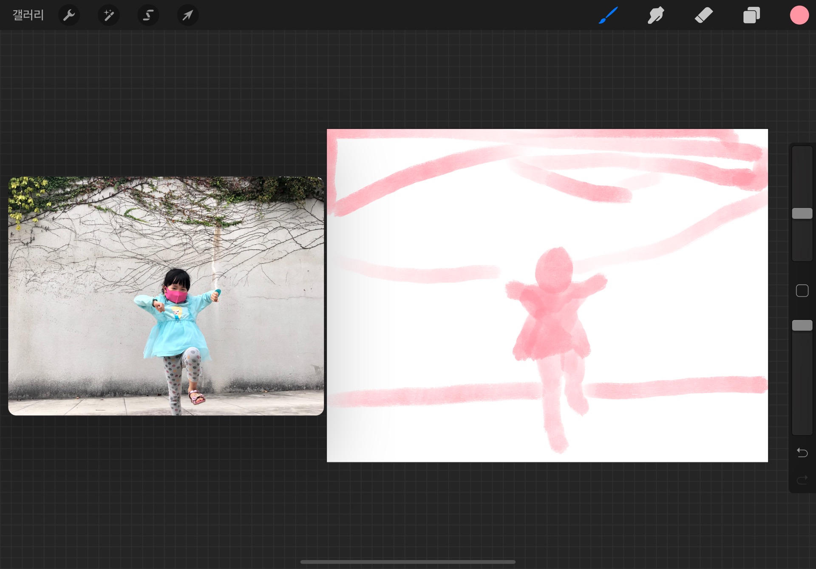Toggle the square modify button in sidebar
This screenshot has height=569, width=816.
click(802, 291)
